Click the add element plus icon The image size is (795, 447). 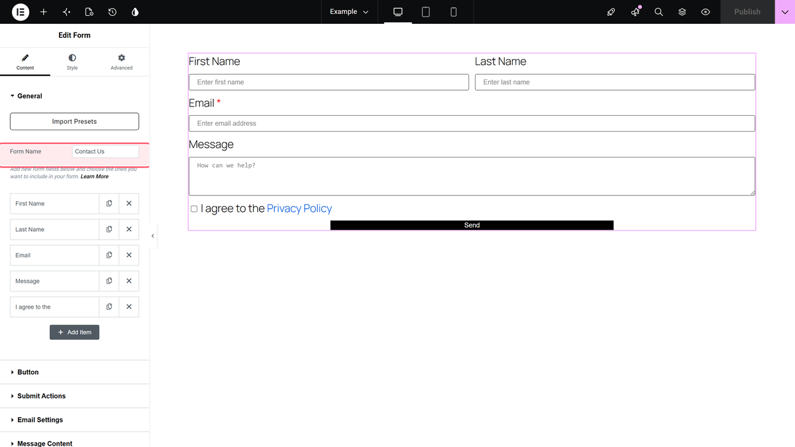44,12
